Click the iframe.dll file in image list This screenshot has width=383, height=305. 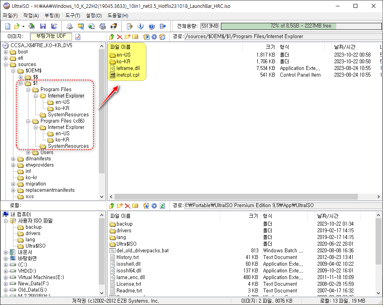coord(128,68)
